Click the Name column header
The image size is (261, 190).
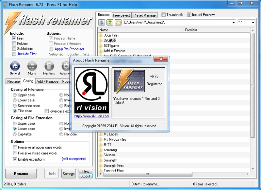pos(140,30)
